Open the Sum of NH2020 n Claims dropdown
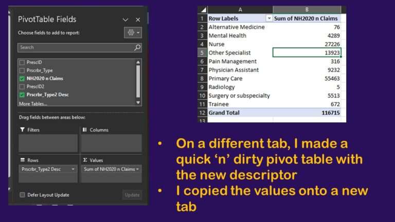395x222 pixels. (x=137, y=169)
